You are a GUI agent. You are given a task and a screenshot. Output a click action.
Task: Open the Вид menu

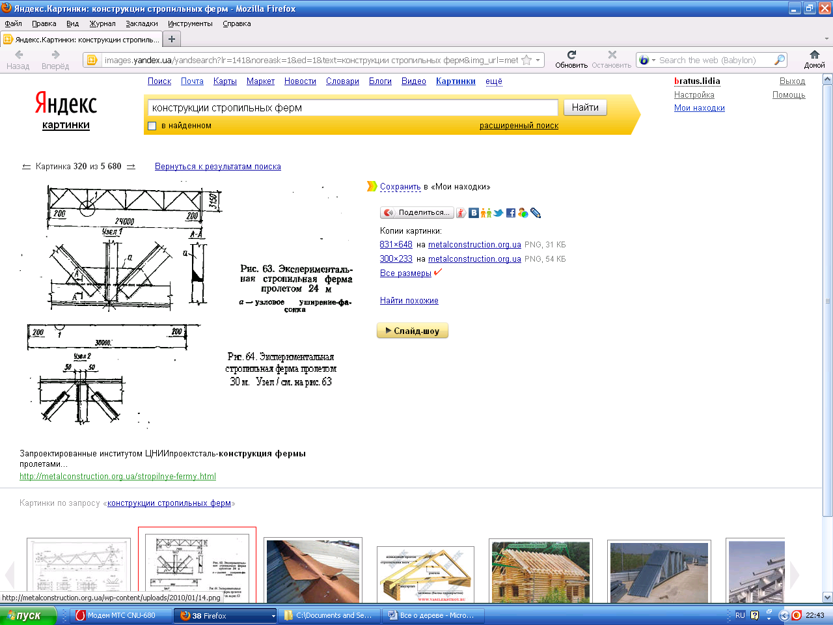coord(72,23)
